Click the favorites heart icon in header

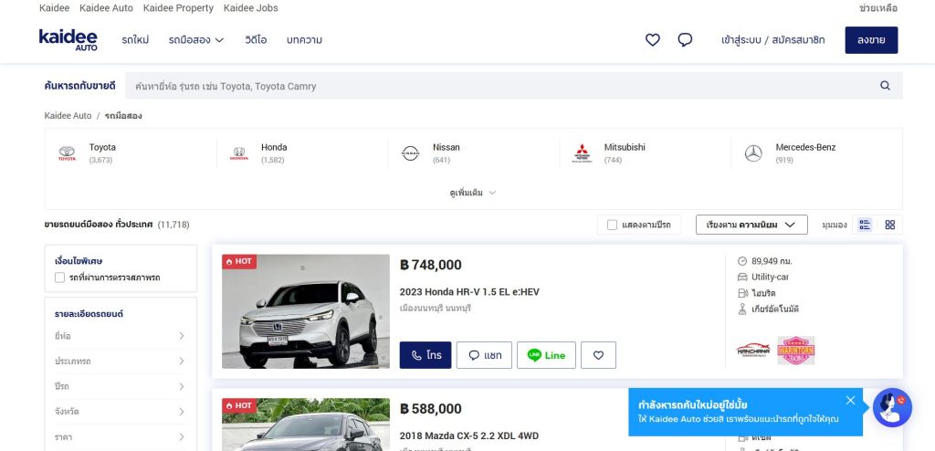point(652,40)
